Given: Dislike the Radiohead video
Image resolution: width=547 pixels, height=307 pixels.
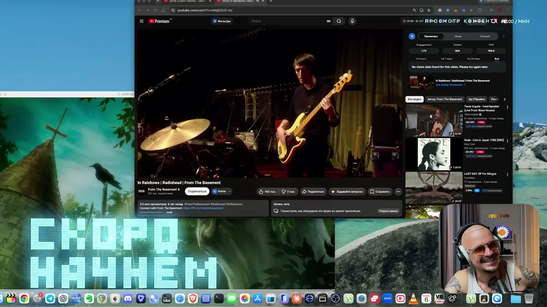Looking at the screenshot, I should click(x=288, y=191).
